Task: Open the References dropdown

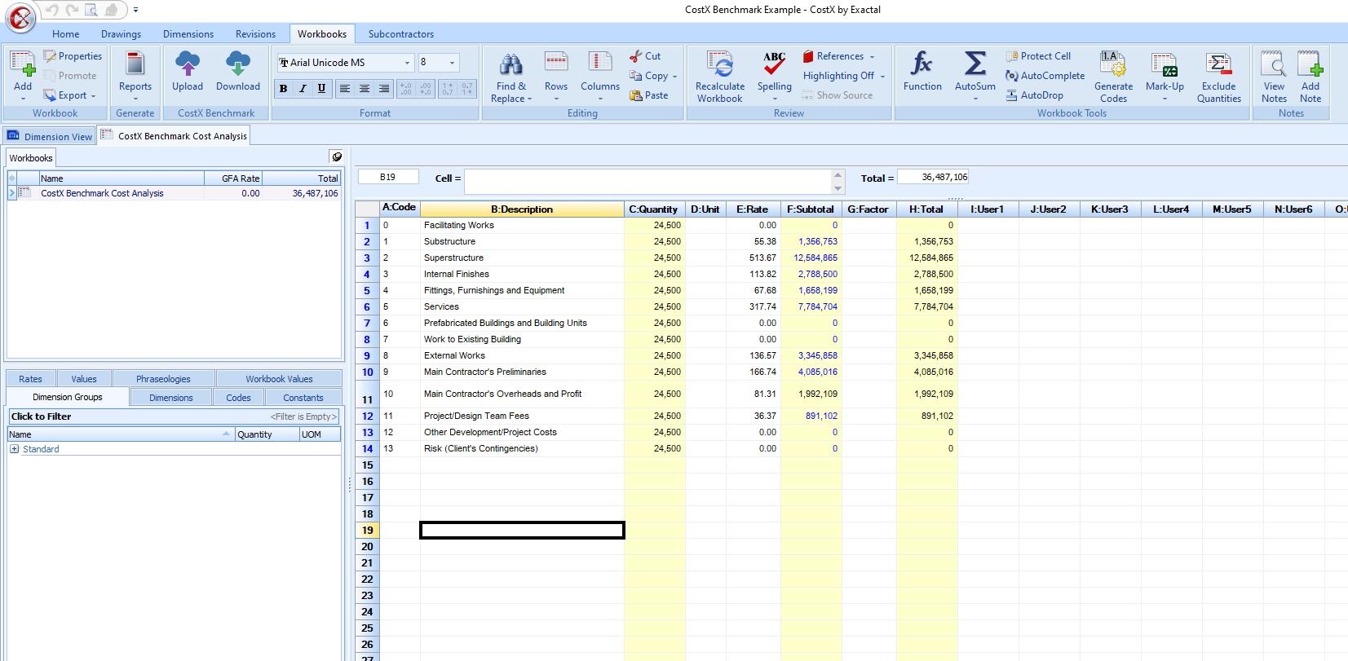Action: pos(838,56)
